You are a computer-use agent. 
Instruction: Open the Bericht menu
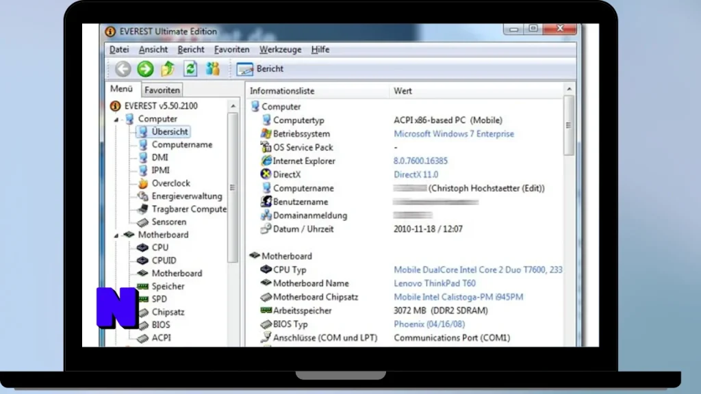[x=191, y=49]
